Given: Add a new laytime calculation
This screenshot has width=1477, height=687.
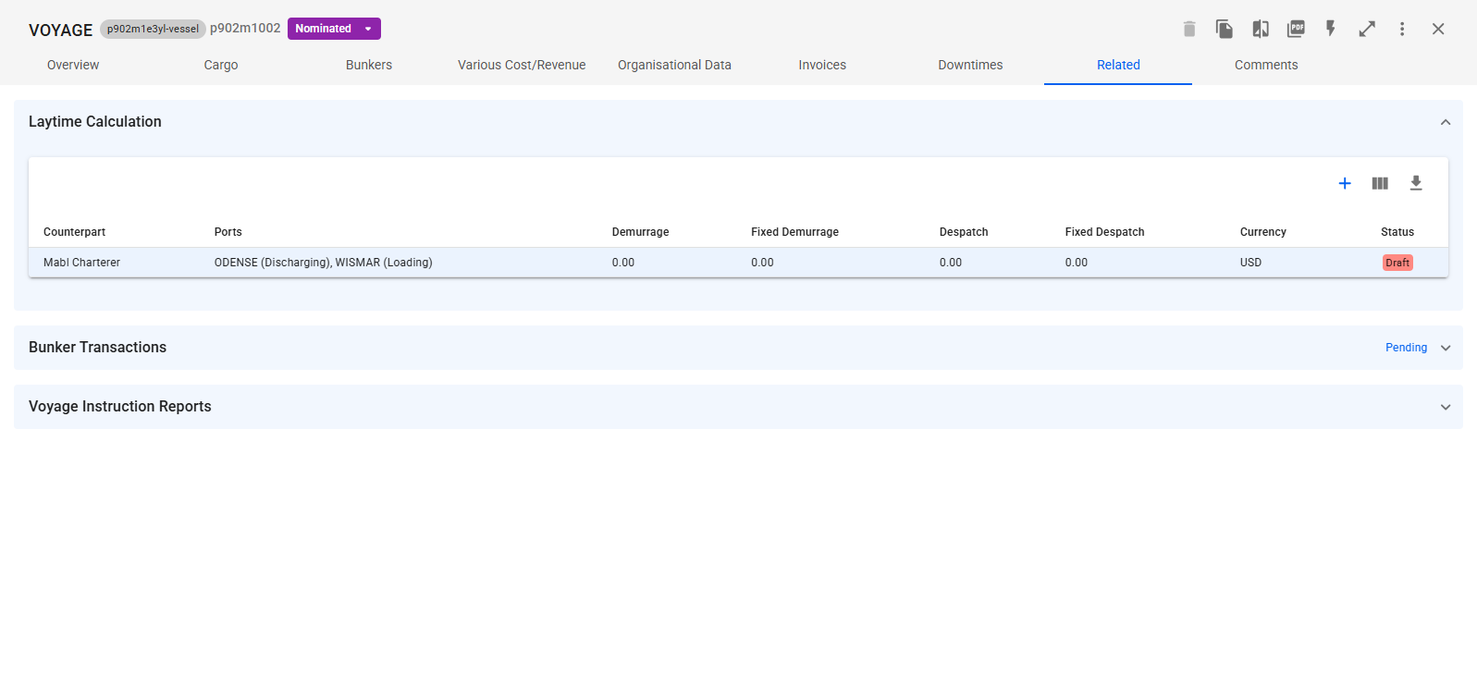Looking at the screenshot, I should 1345,183.
